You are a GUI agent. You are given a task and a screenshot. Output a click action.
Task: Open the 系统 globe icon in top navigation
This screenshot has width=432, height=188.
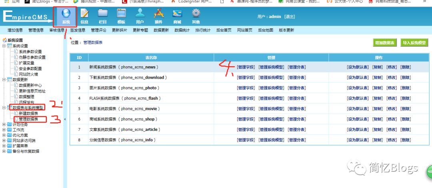point(66,15)
